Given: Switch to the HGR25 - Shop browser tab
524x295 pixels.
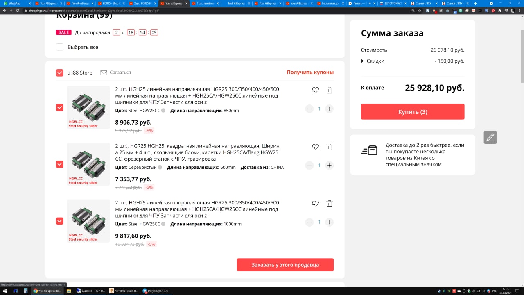Looking at the screenshot, I should click(x=112, y=3).
